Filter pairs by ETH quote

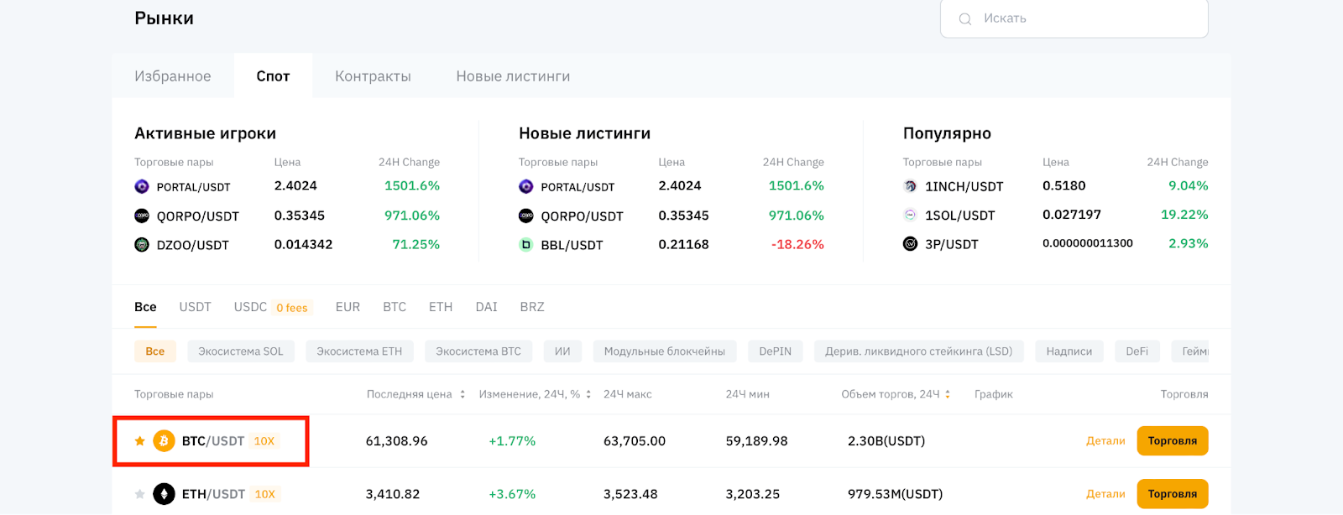(441, 307)
